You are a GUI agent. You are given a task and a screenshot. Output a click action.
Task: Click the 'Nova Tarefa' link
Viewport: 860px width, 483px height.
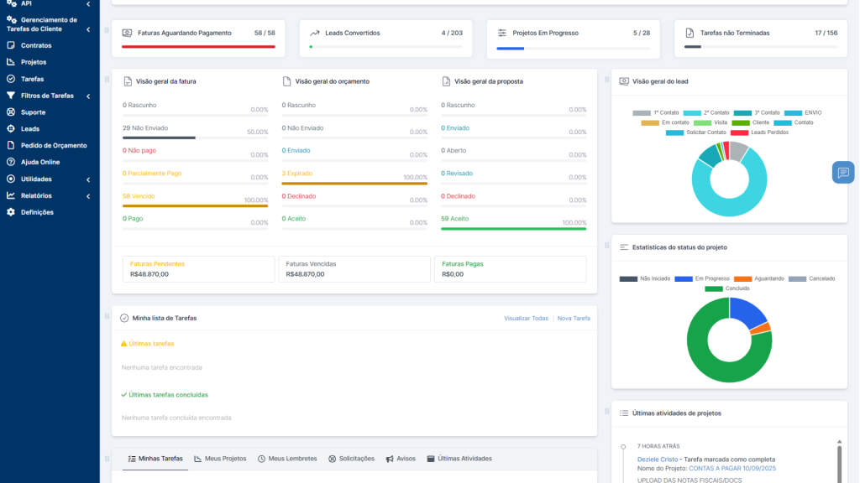click(574, 319)
